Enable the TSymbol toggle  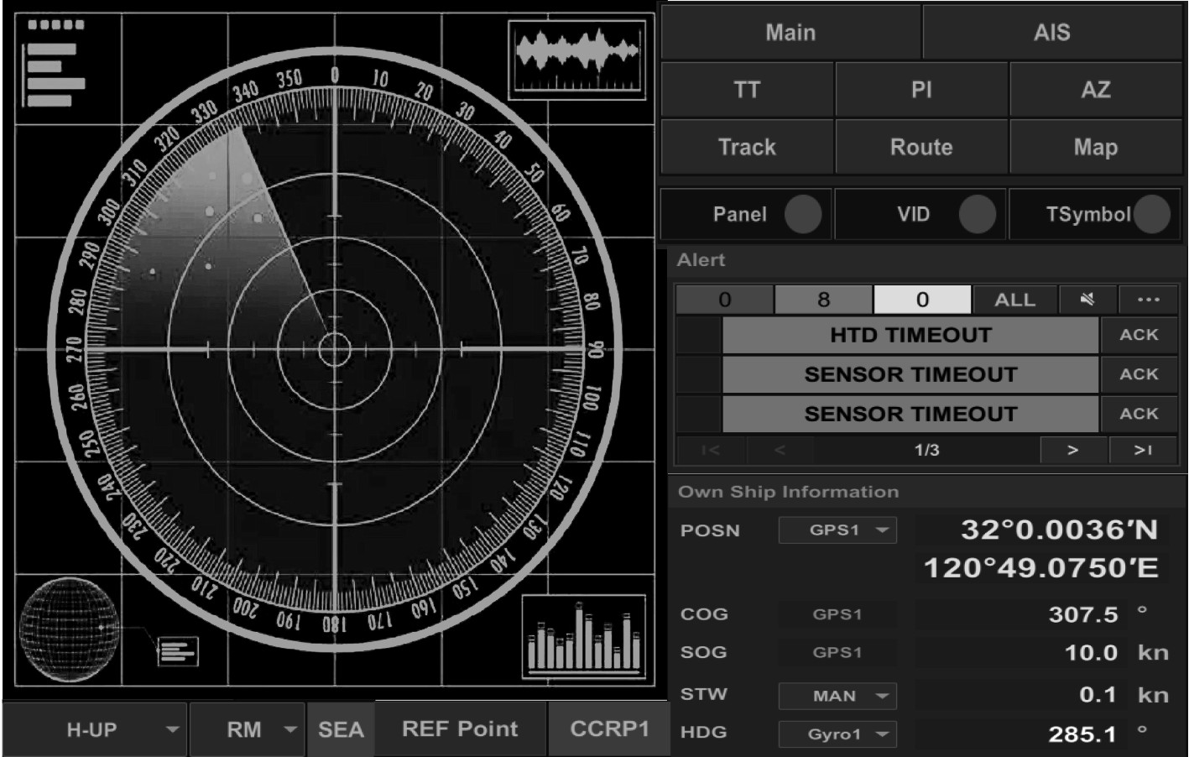(x=1151, y=214)
